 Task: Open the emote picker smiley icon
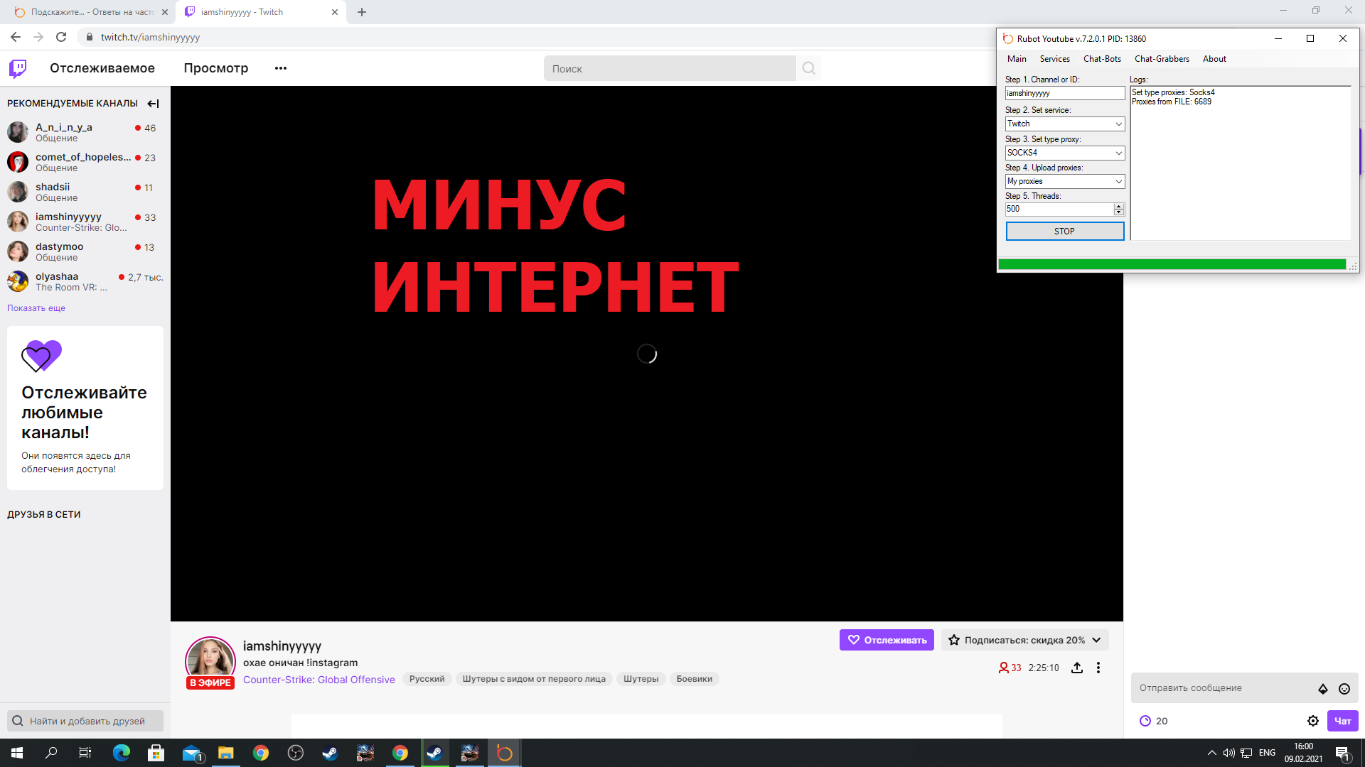pos(1344,688)
